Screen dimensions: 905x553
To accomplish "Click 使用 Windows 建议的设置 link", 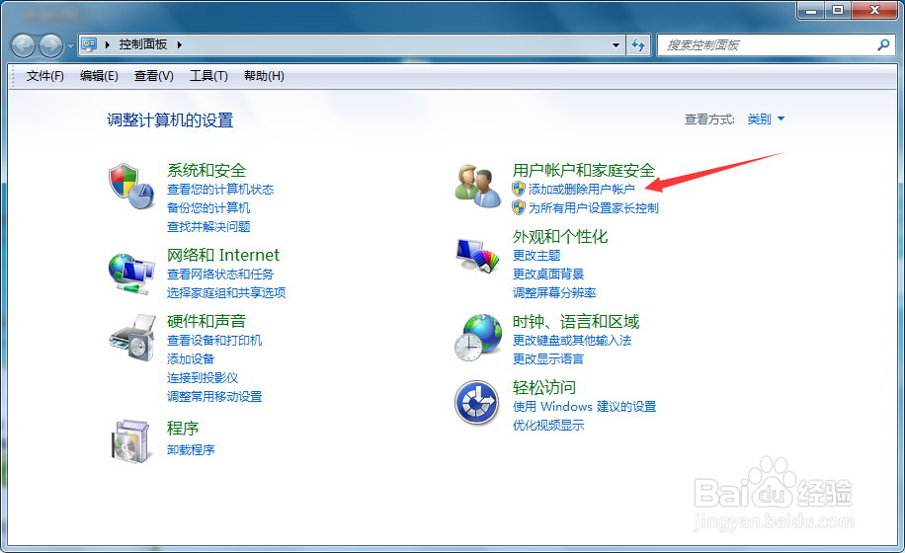I will tap(584, 407).
